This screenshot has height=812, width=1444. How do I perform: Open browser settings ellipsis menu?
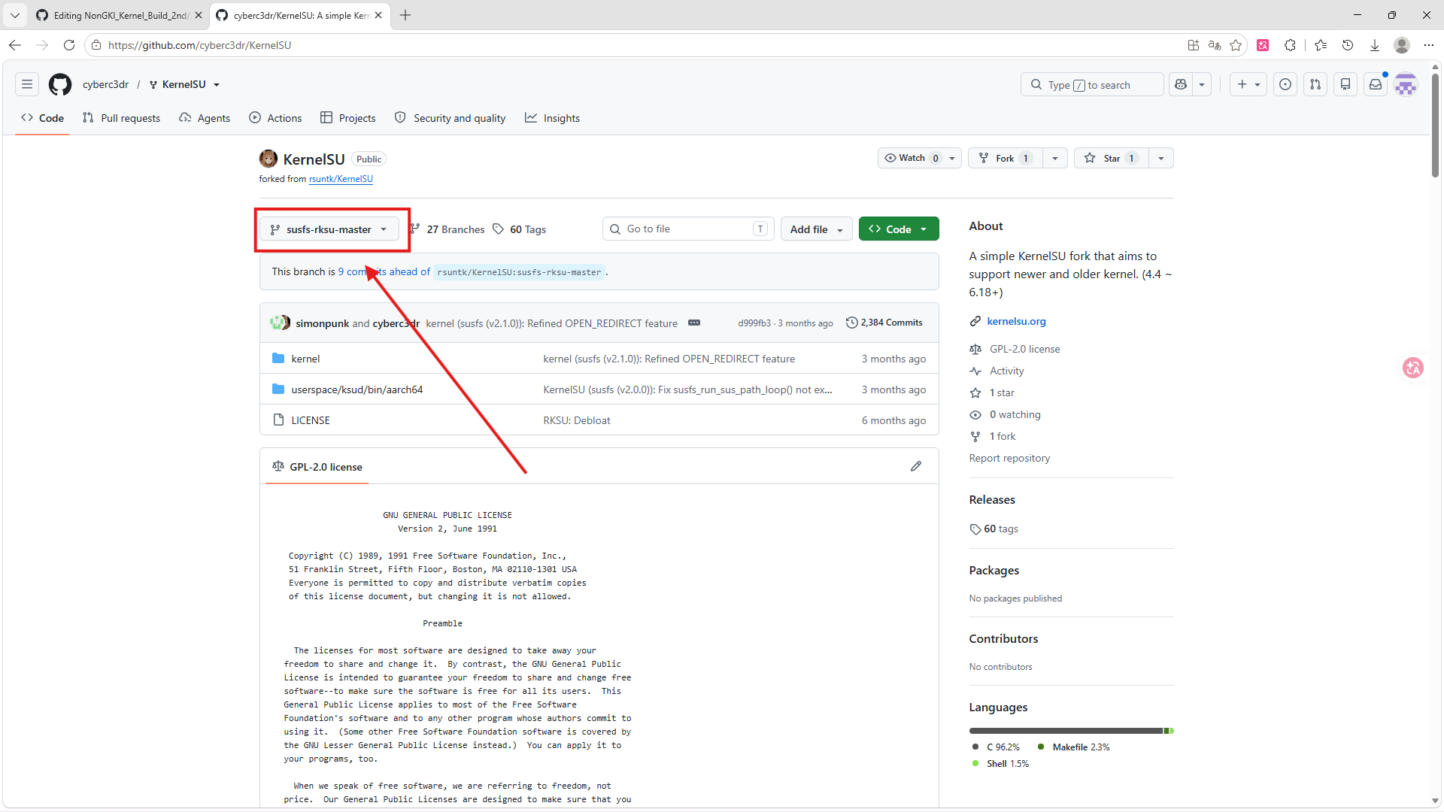click(1429, 45)
